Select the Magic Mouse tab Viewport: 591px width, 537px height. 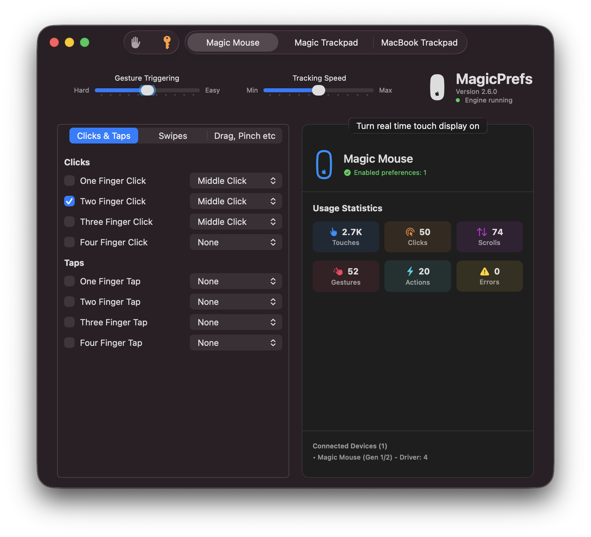pyautogui.click(x=233, y=43)
